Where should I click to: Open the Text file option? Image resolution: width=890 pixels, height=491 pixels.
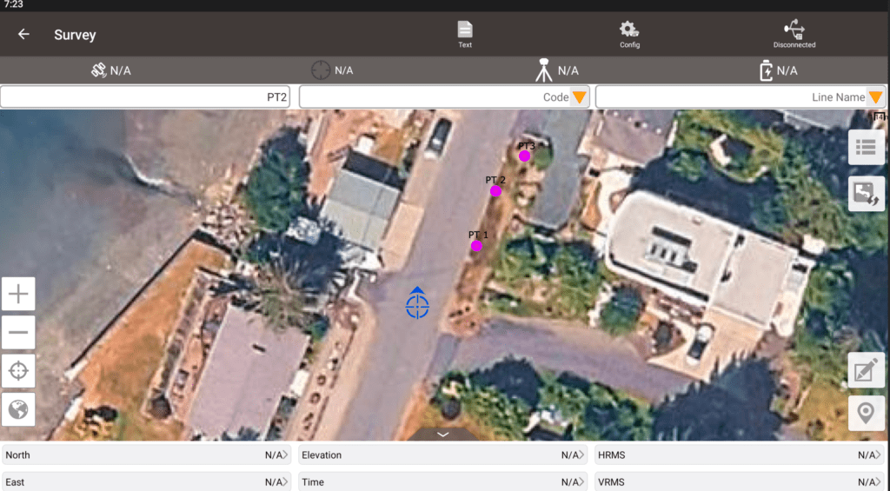click(x=465, y=34)
